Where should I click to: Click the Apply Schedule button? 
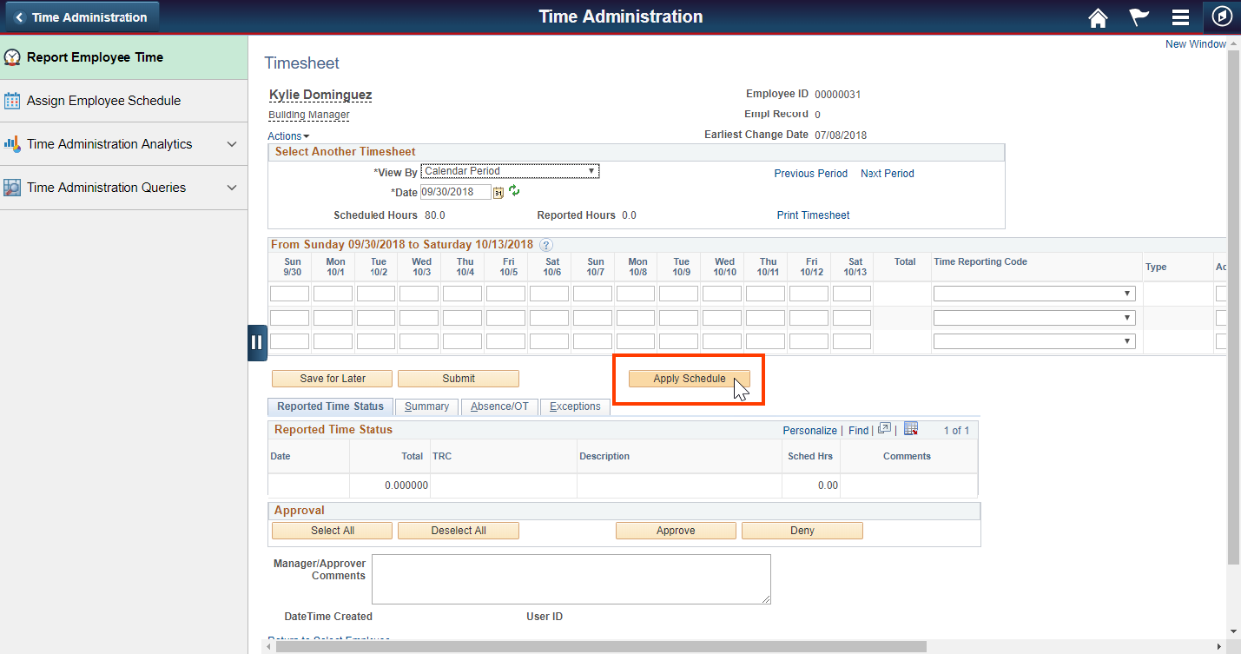pos(687,378)
